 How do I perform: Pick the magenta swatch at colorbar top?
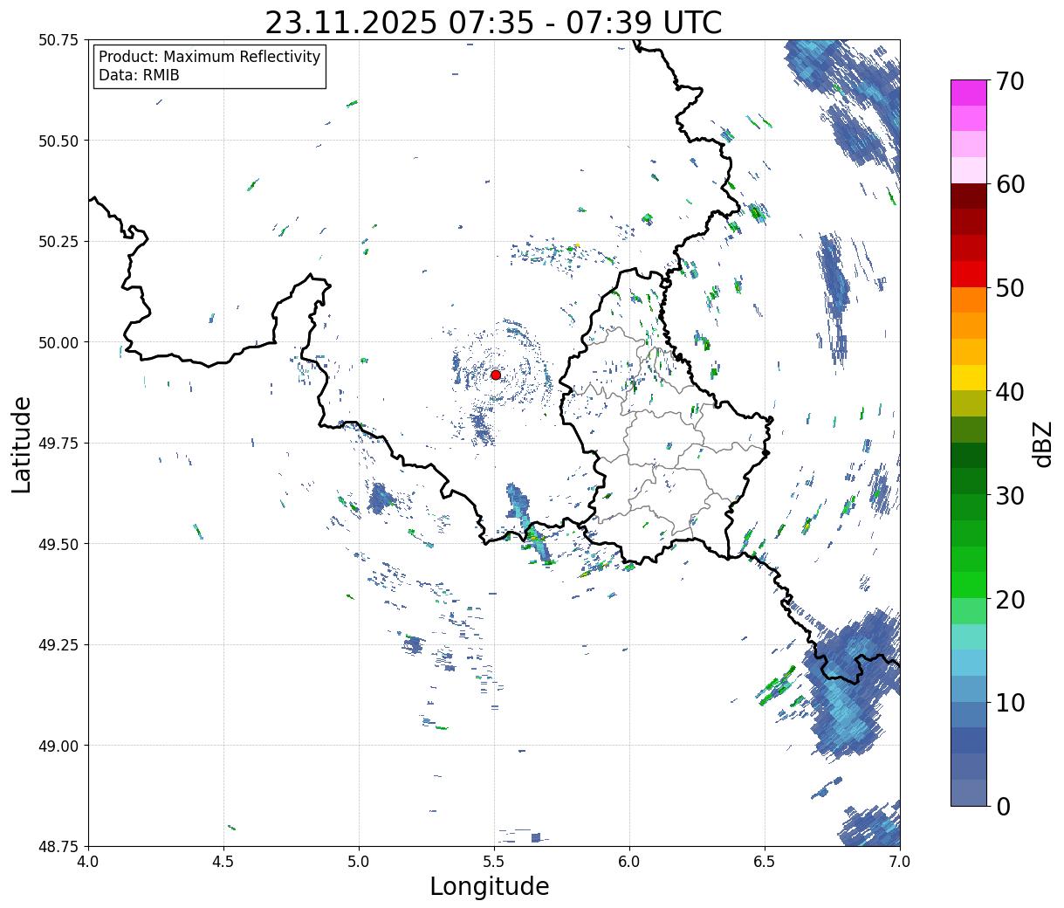coord(969,93)
